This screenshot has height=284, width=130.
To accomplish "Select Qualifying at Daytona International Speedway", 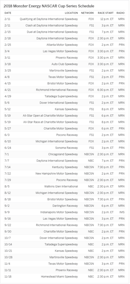I will [49, 19].
